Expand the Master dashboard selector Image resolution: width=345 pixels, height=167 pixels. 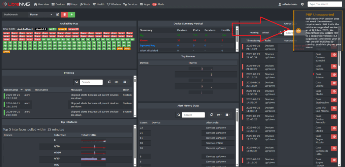point(41,15)
